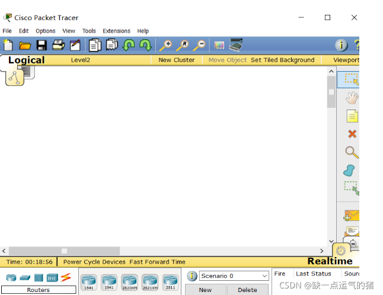
Task: Click the workspace vertical scrollbar down arrow
Action: (331, 241)
